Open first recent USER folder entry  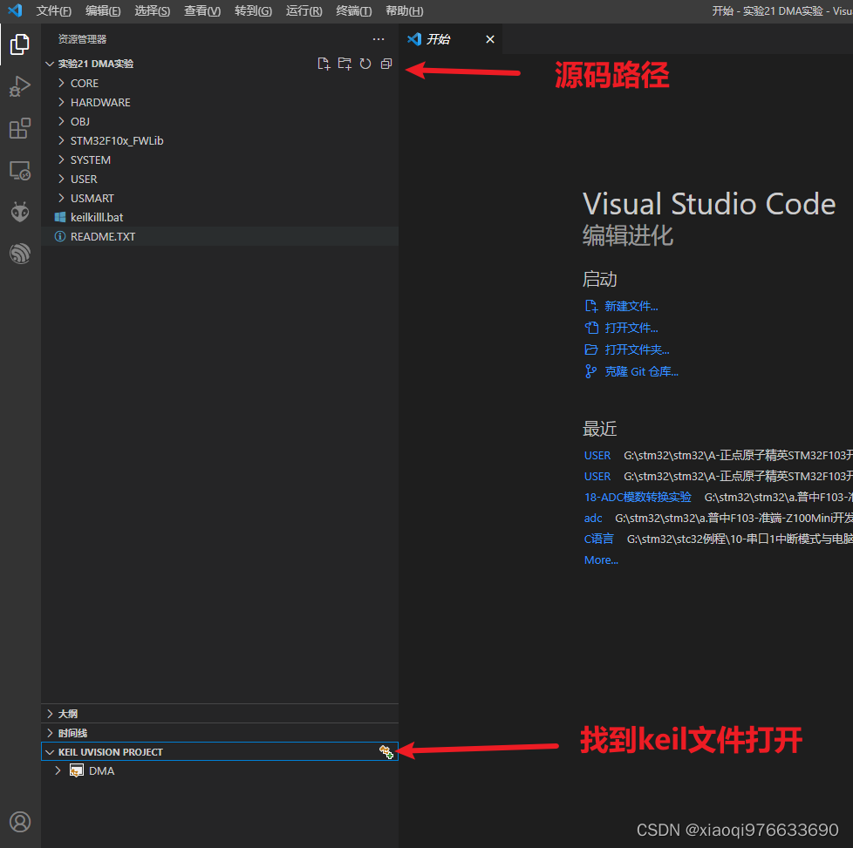(x=597, y=456)
